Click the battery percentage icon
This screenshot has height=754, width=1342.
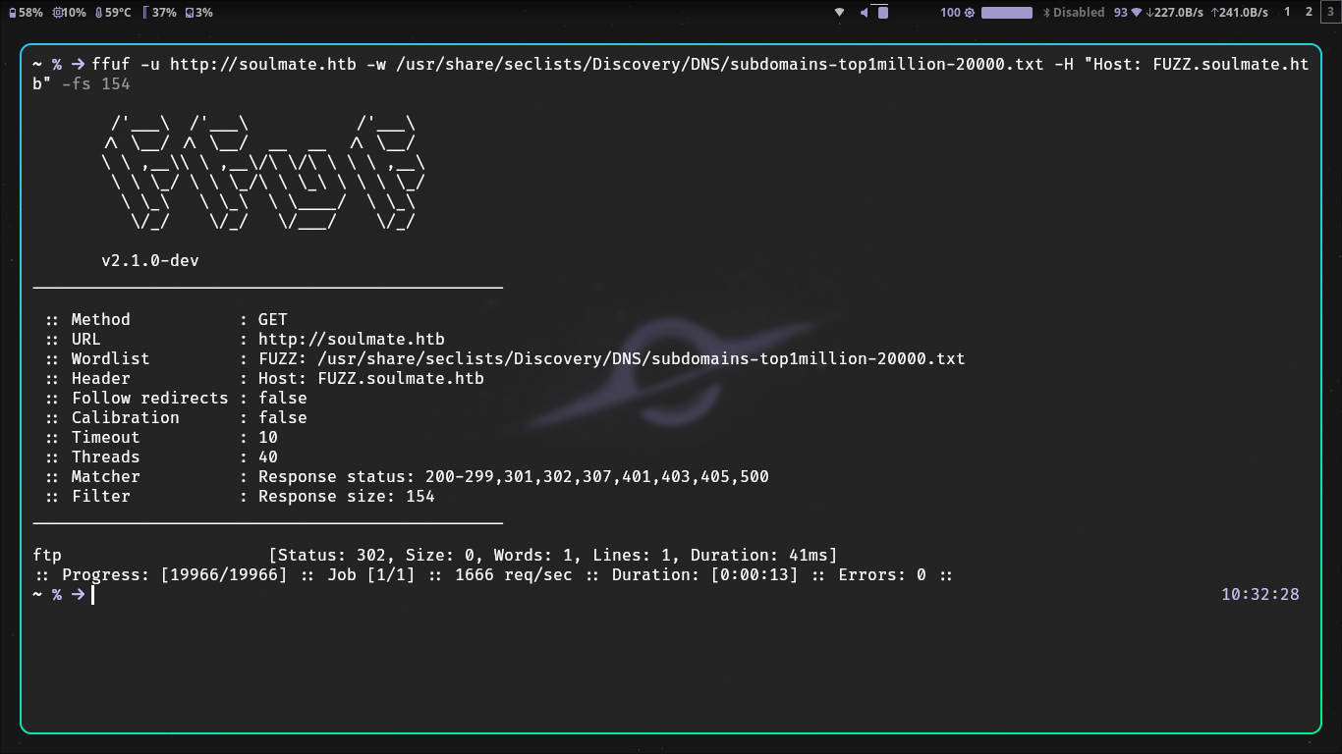coord(13,13)
